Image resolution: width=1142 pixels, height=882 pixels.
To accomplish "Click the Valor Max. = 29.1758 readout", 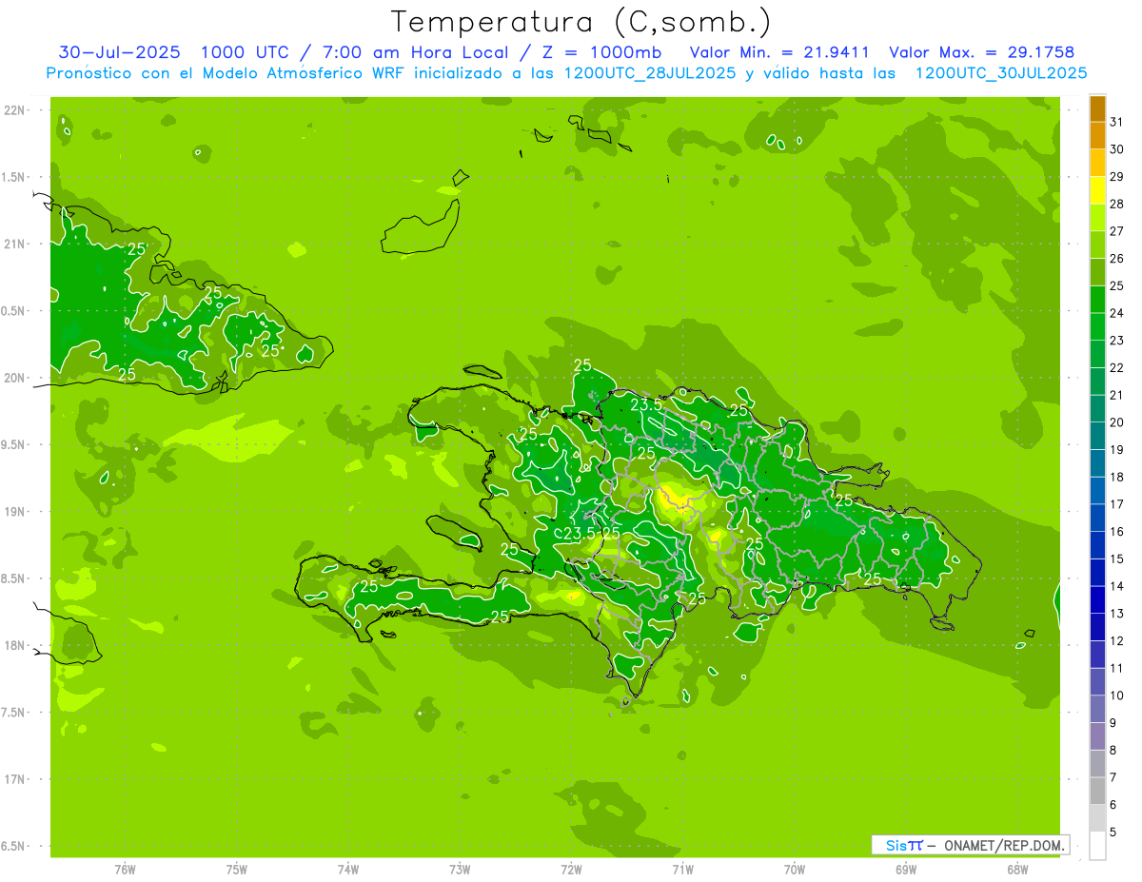I will [x=981, y=52].
